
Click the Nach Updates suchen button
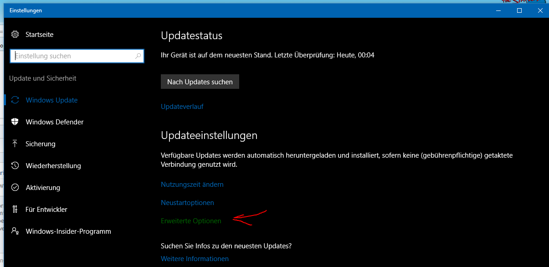(x=200, y=82)
